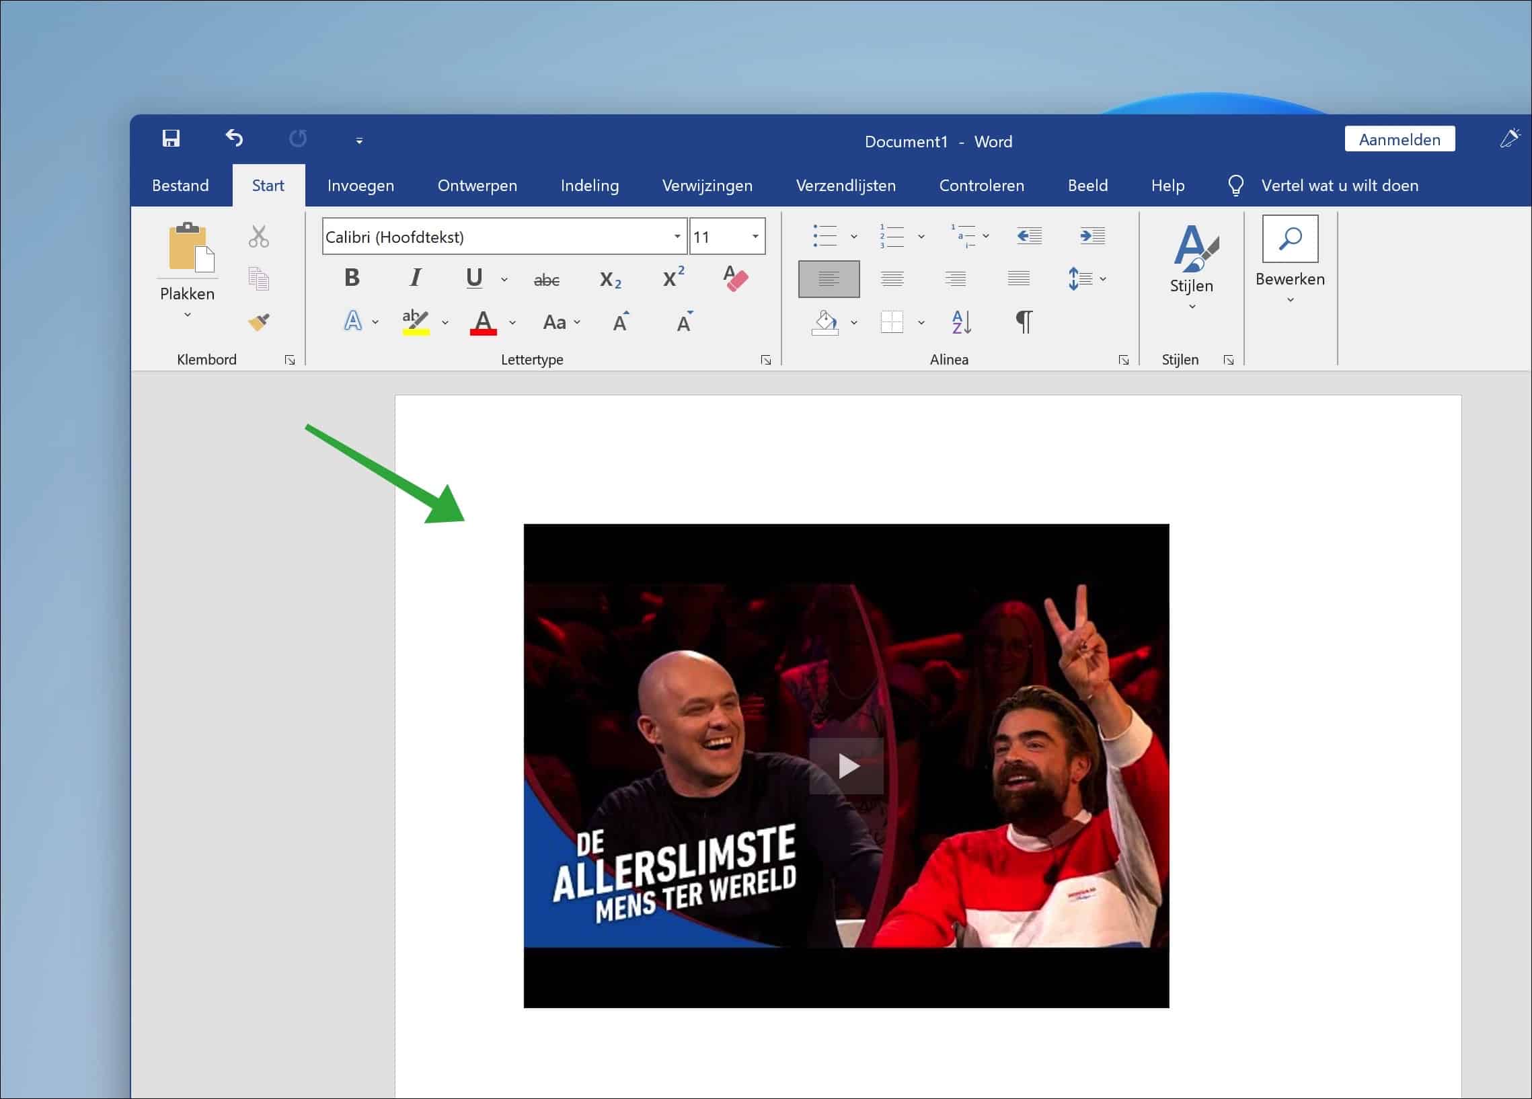This screenshot has width=1532, height=1099.
Task: Apply subscript to text
Action: pos(609,279)
